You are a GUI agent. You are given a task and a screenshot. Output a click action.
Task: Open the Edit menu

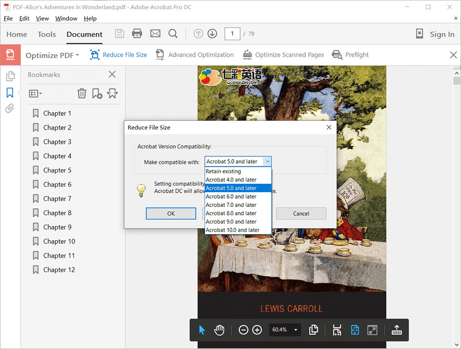tap(24, 18)
